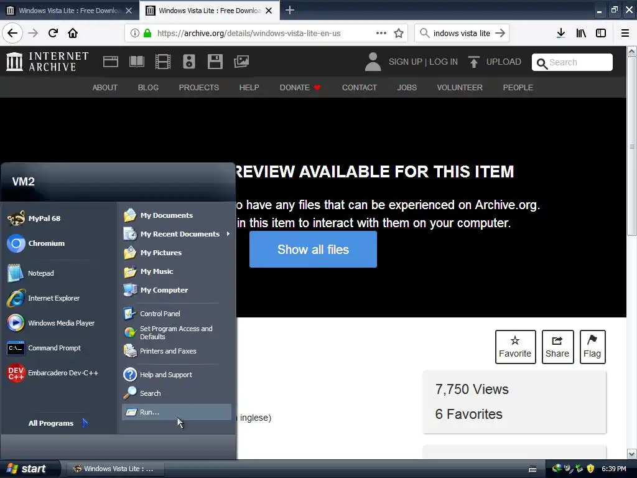Screen dimensions: 637x478
Task: Open the PROJECTS nav link
Action: [198, 87]
